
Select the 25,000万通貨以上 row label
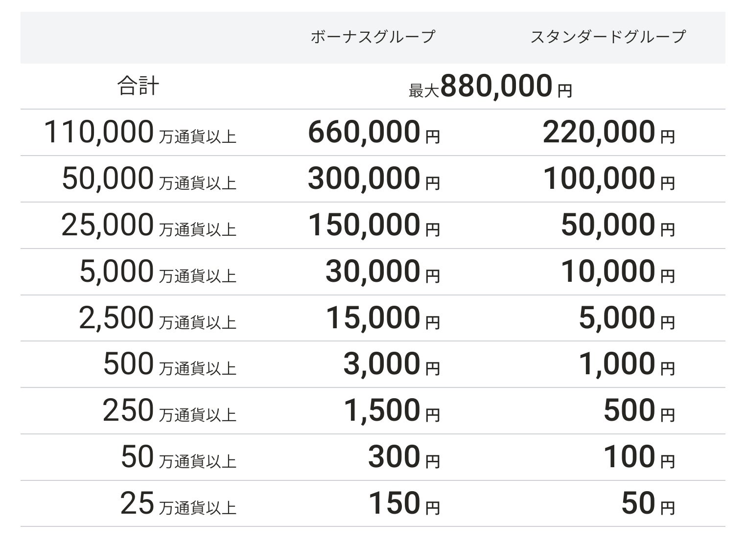tap(149, 225)
